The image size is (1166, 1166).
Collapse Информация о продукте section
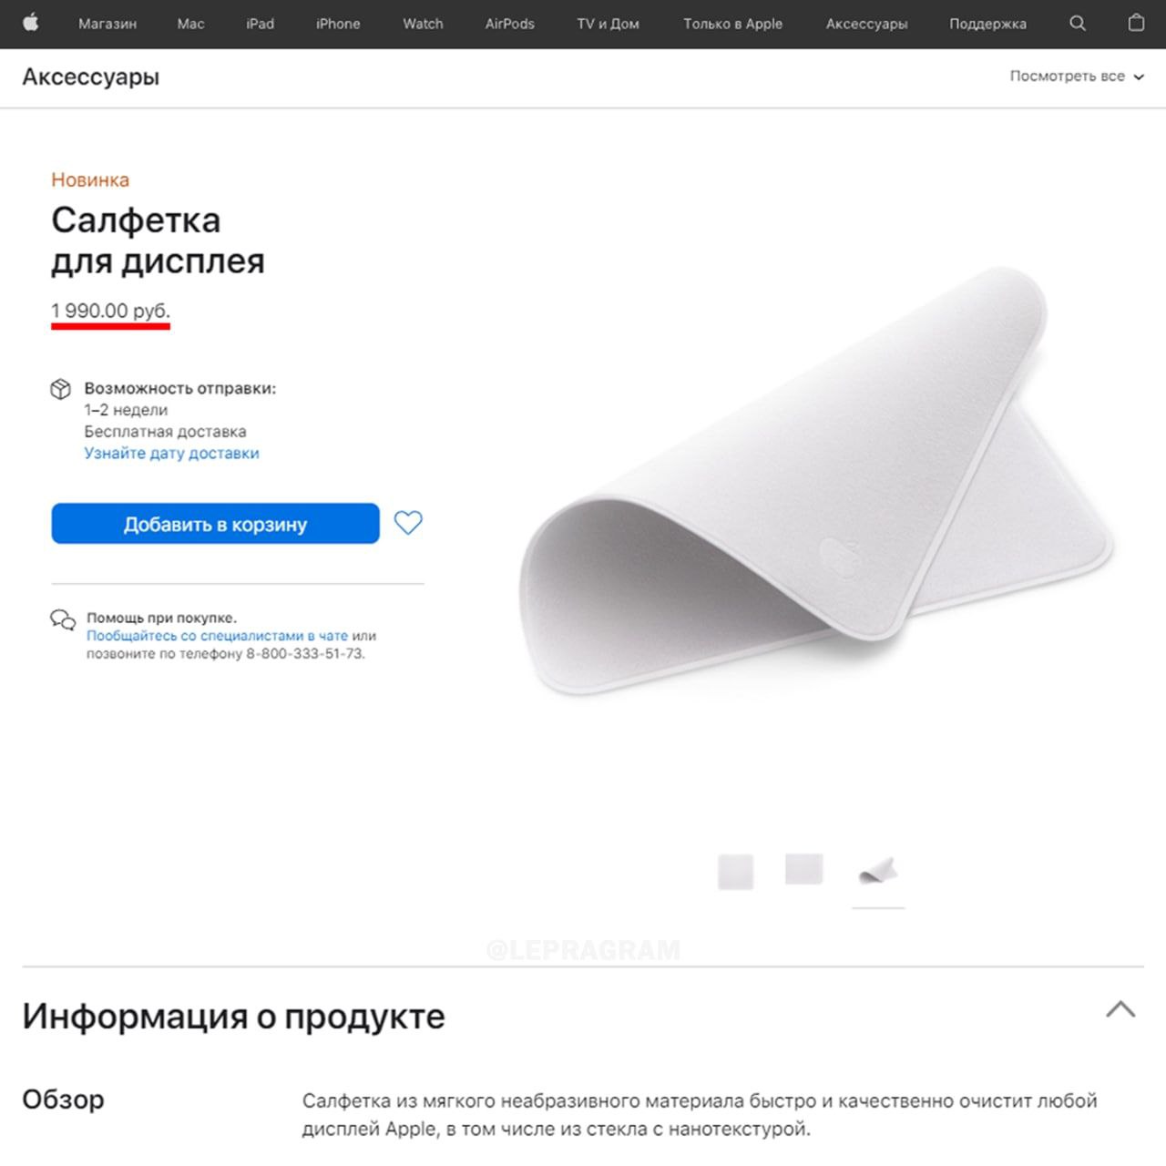click(1120, 1009)
